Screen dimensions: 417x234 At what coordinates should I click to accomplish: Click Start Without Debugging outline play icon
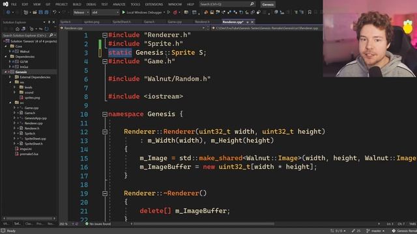click(x=169, y=12)
